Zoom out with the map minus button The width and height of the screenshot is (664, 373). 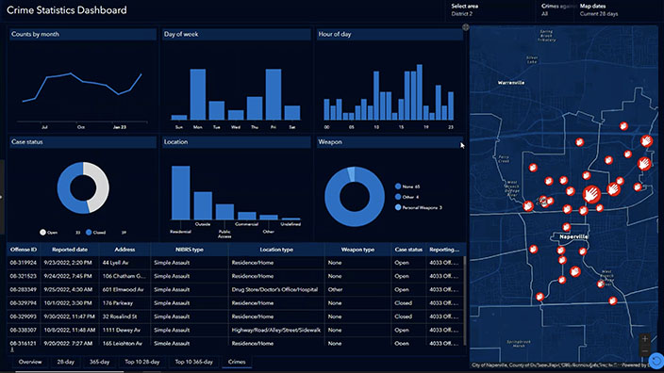click(644, 351)
